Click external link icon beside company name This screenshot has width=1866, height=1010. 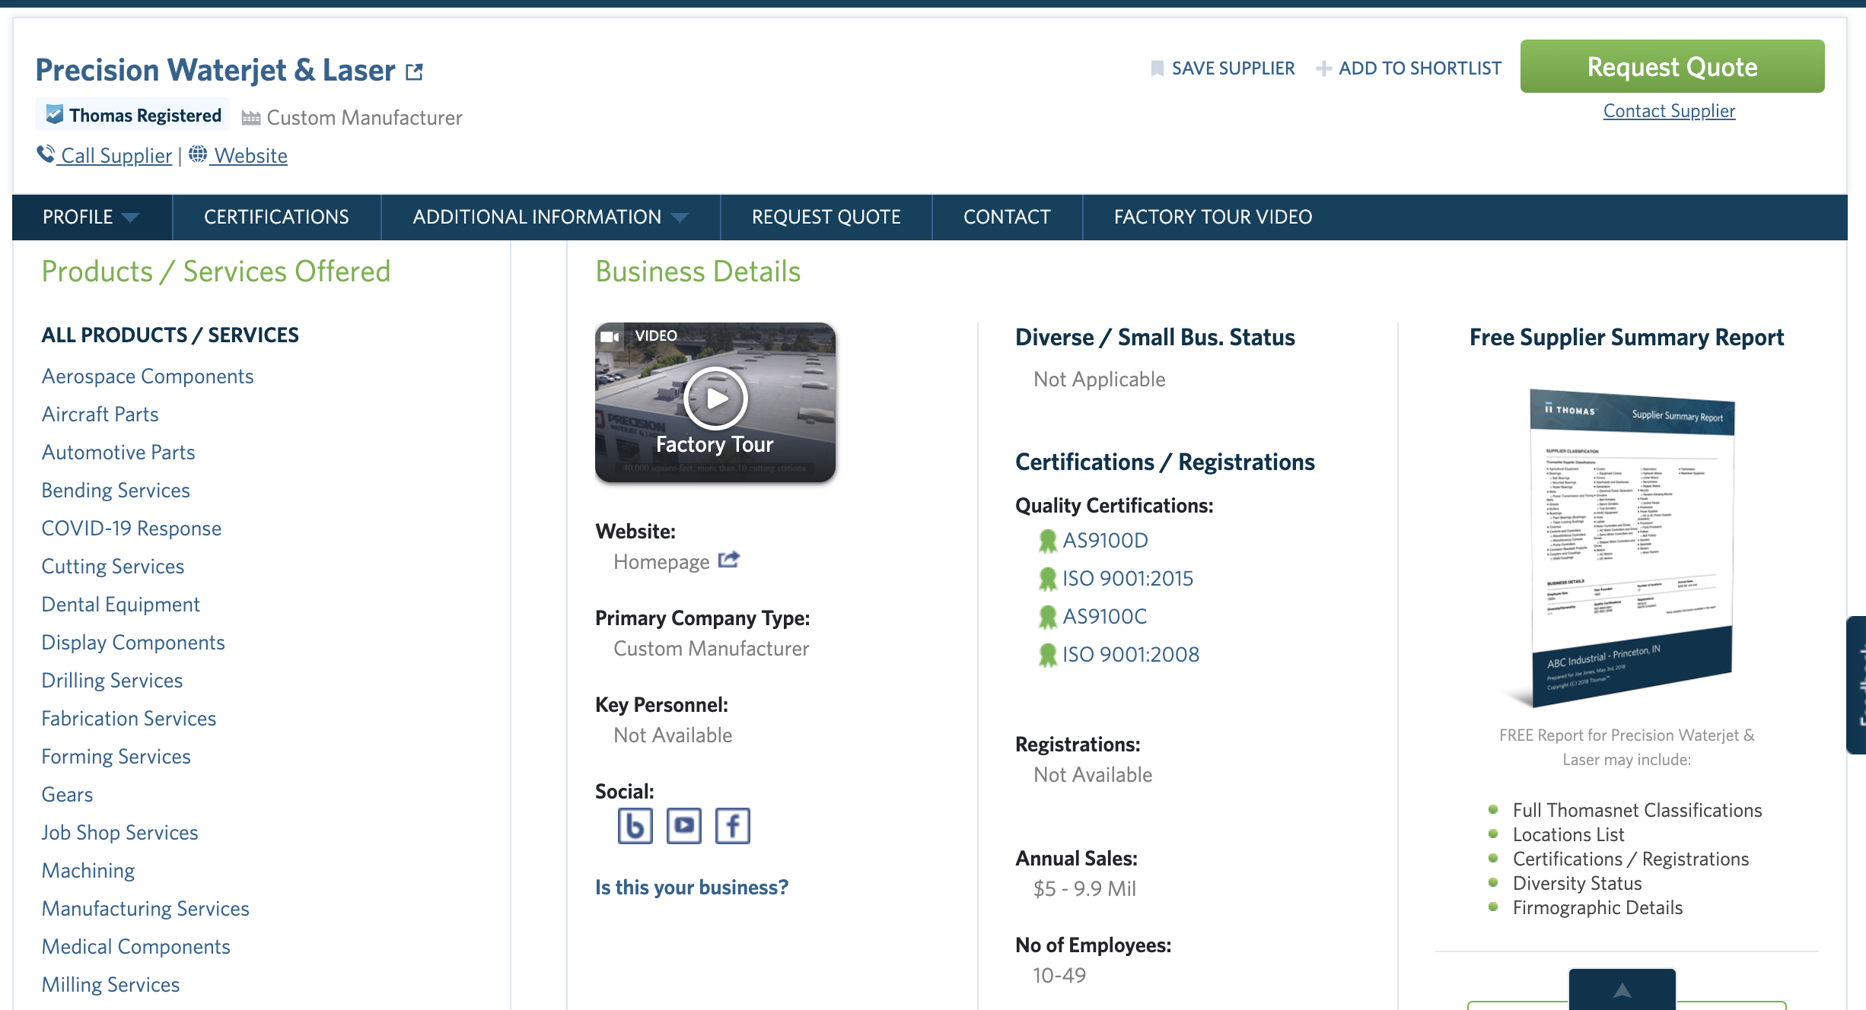pyautogui.click(x=414, y=71)
